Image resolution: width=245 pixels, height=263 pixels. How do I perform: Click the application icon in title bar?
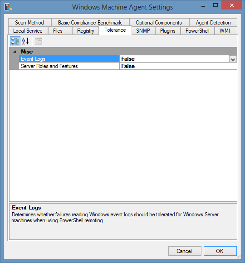(x=8, y=7)
